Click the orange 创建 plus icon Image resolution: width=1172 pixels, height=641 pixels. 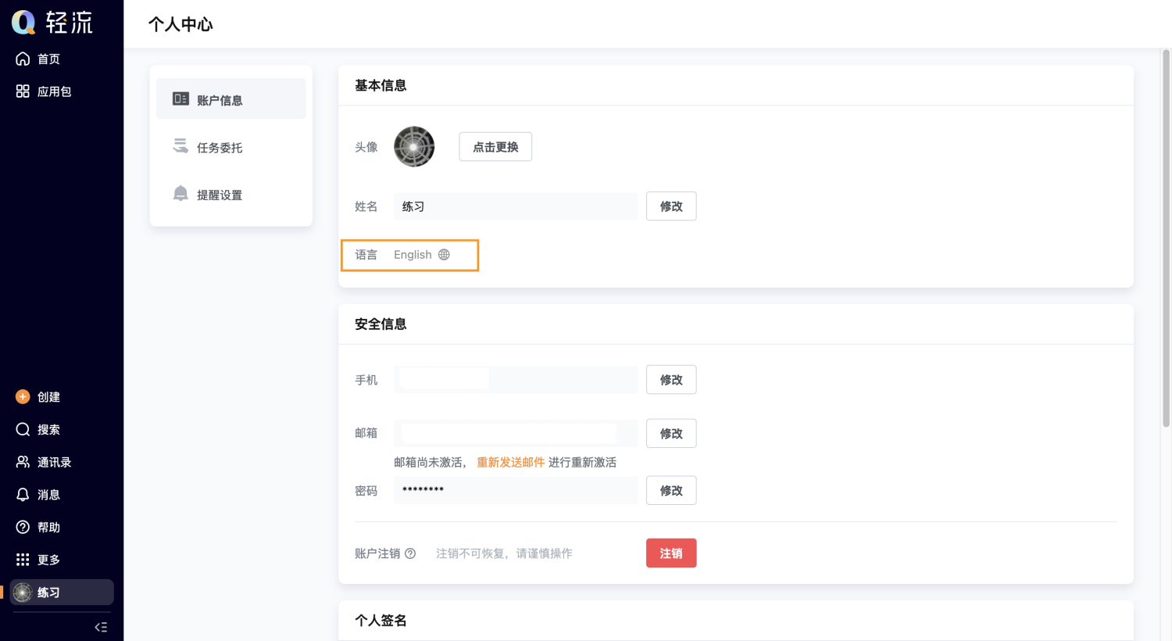(x=23, y=397)
